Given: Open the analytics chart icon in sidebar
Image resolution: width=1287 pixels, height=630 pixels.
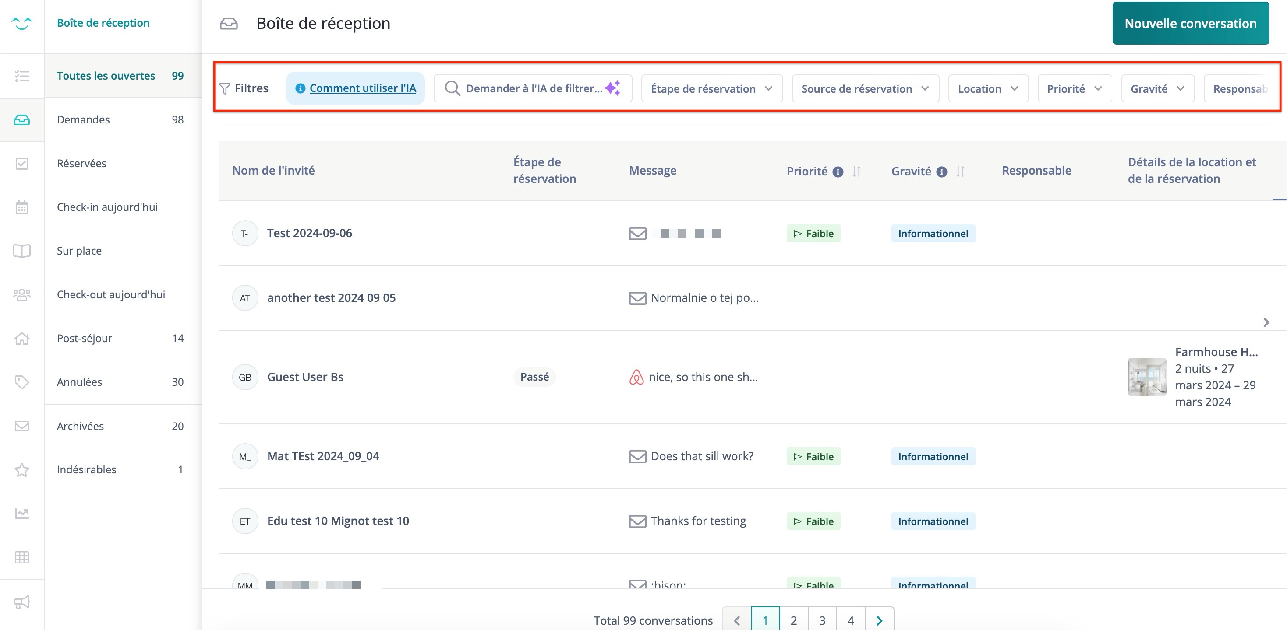Looking at the screenshot, I should pyautogui.click(x=21, y=513).
